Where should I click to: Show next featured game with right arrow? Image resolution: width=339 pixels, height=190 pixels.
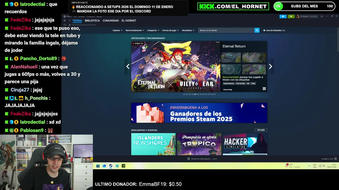pos(270,66)
